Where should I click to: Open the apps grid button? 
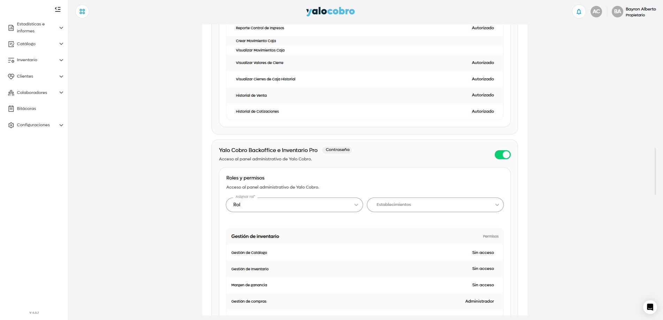82,11
